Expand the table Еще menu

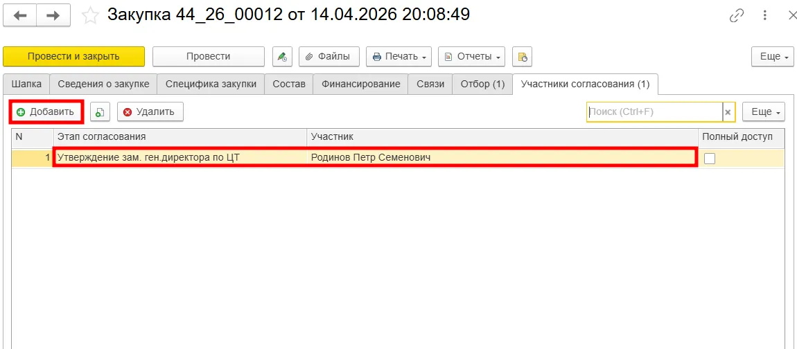765,111
